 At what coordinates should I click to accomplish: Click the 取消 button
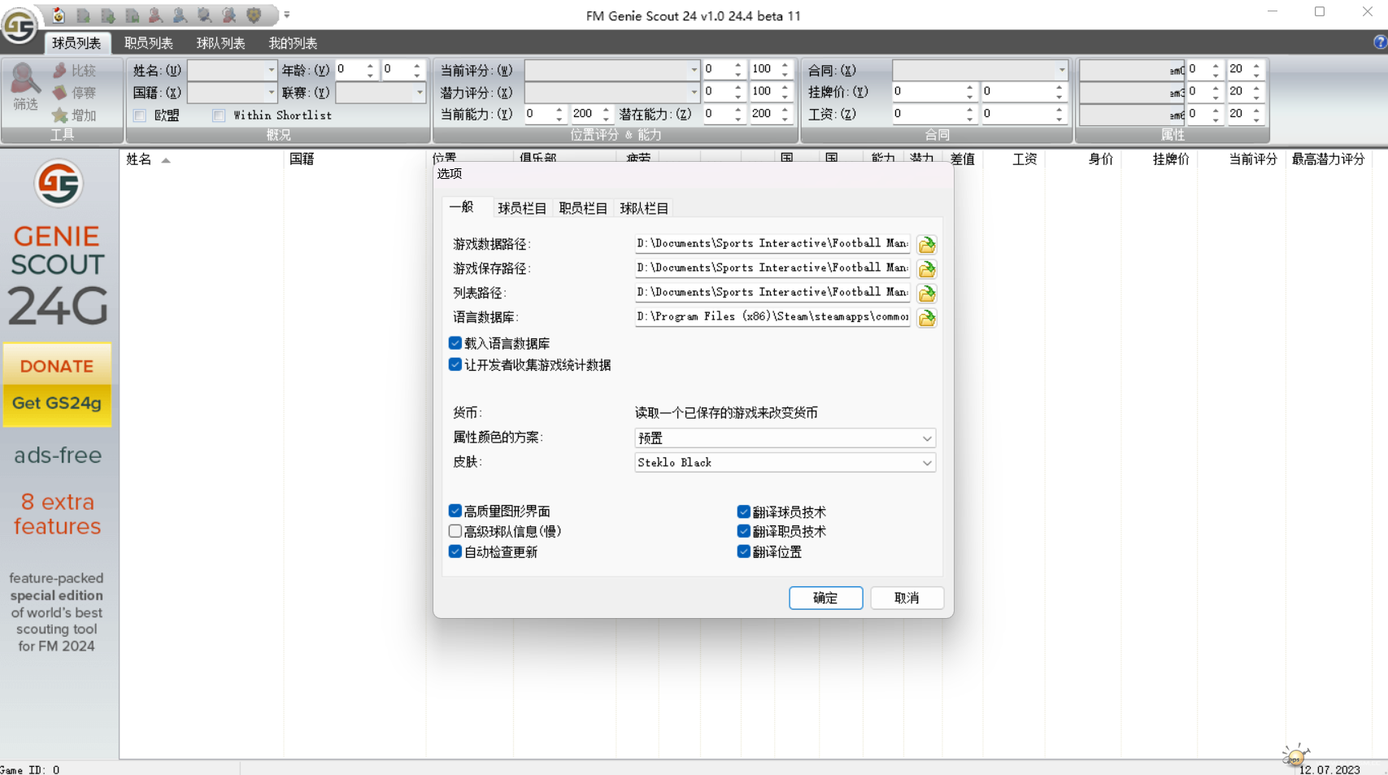point(906,598)
